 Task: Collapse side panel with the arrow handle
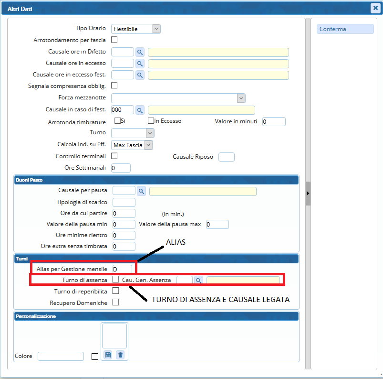coord(308,193)
